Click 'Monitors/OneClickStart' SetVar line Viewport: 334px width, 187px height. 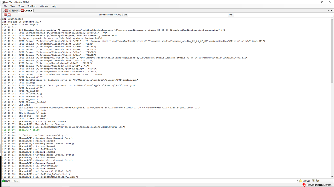pos(50,72)
